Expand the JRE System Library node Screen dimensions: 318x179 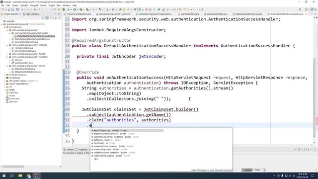point(4,81)
